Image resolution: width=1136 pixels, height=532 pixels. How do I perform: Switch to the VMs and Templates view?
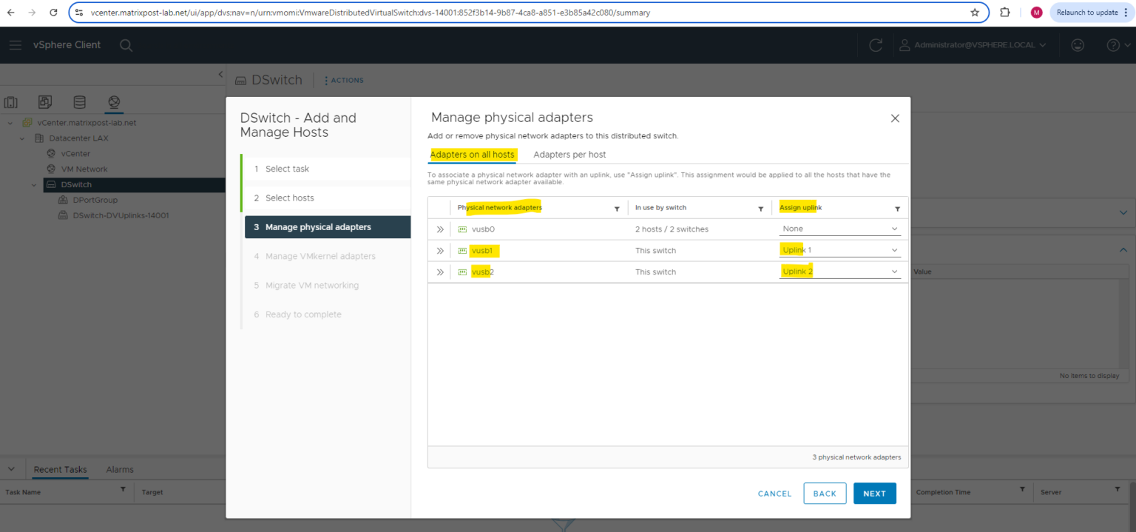[x=44, y=102]
